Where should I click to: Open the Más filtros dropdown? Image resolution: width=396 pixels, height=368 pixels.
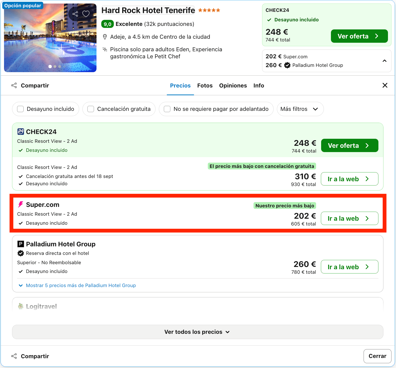(x=300, y=109)
